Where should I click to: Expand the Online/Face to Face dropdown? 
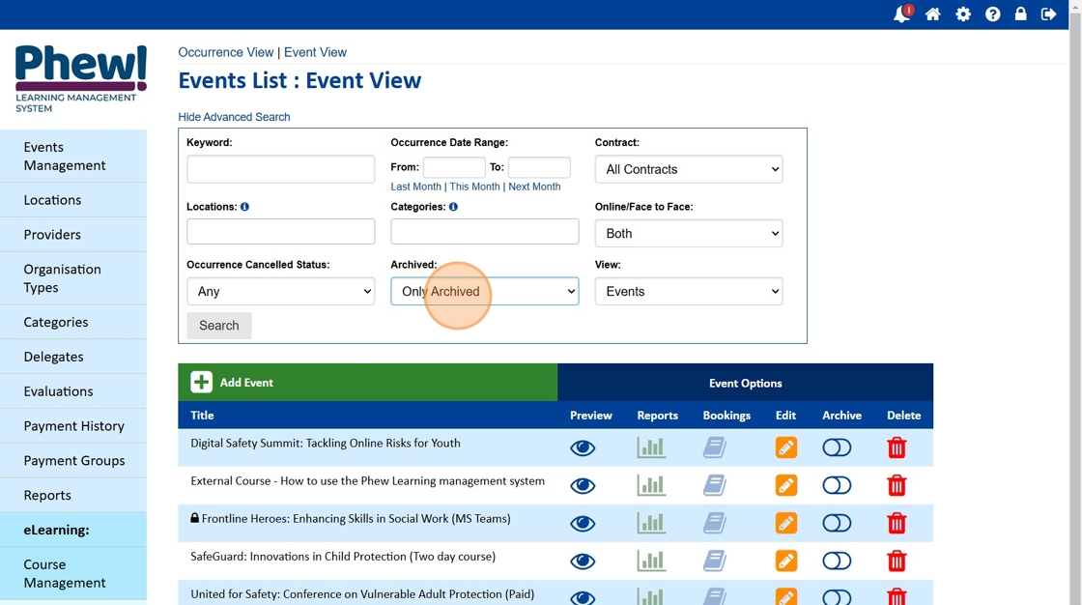tap(688, 233)
